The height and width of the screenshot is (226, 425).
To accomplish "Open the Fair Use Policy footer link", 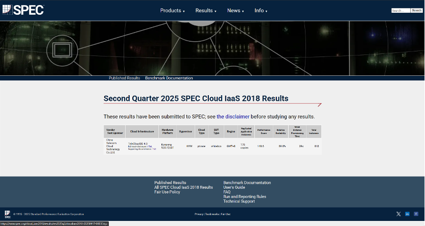I will (167, 192).
